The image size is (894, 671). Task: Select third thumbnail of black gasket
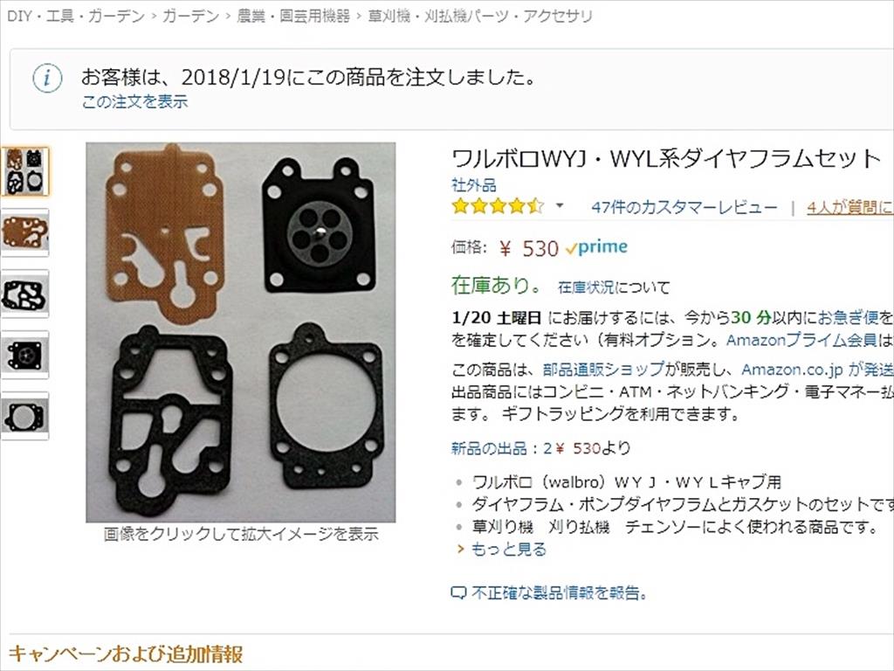(24, 294)
